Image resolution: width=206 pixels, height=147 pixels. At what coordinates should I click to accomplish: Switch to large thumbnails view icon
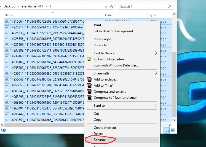click(173, 130)
